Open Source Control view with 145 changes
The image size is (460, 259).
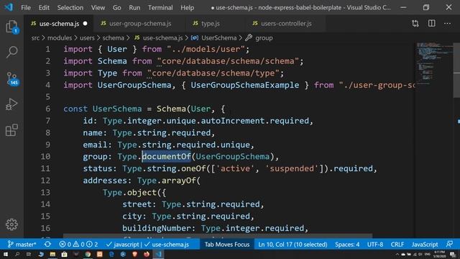tap(12, 78)
